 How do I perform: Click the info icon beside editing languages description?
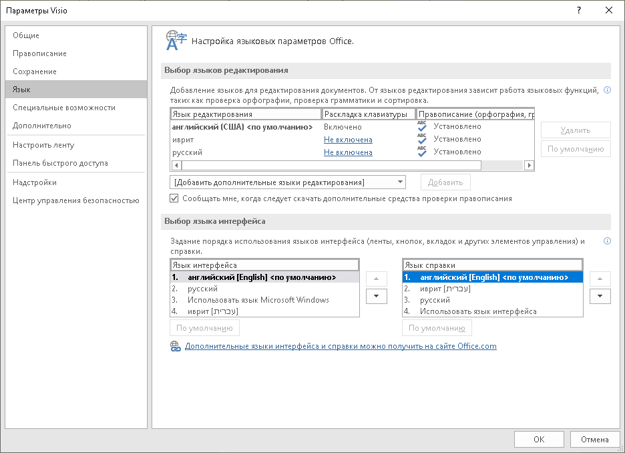click(607, 90)
